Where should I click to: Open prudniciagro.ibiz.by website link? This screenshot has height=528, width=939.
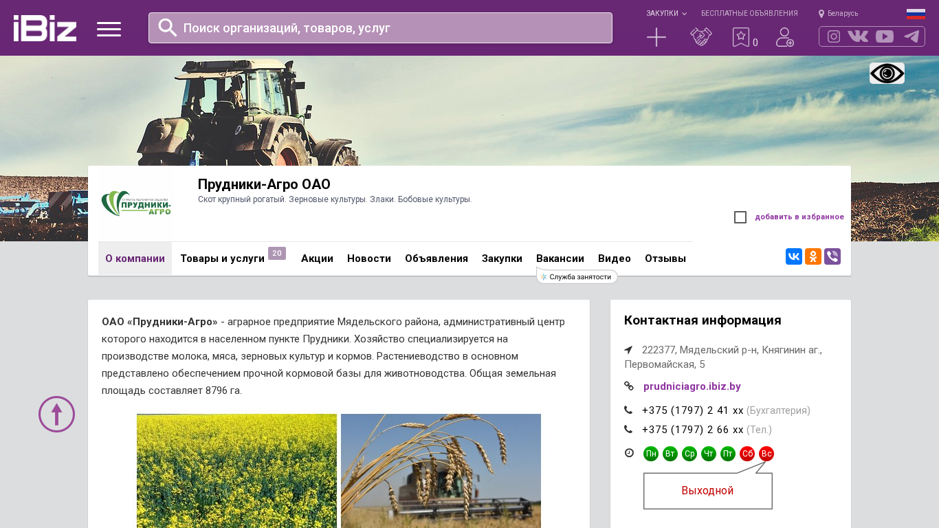pos(692,386)
